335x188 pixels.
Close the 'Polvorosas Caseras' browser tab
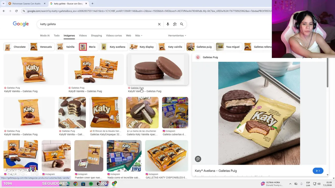(44, 4)
